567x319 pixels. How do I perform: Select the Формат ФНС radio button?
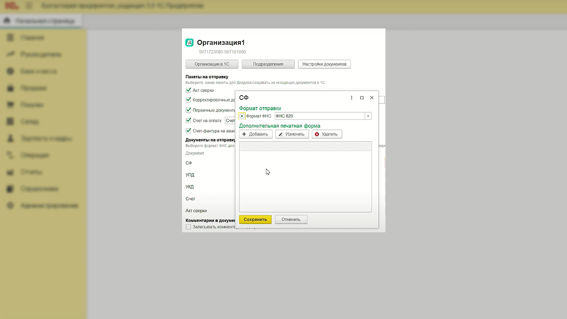242,116
